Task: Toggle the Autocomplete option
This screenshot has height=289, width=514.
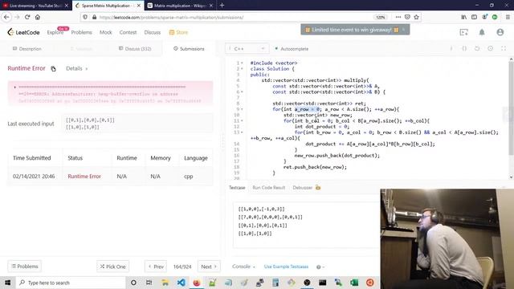Action: pos(292,49)
